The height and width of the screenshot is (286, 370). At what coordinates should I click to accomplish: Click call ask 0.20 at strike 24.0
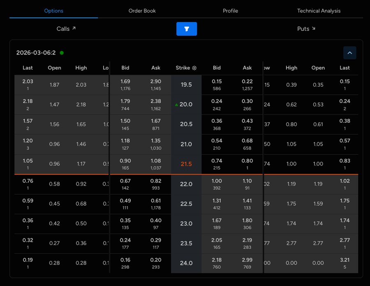pyautogui.click(x=156, y=260)
